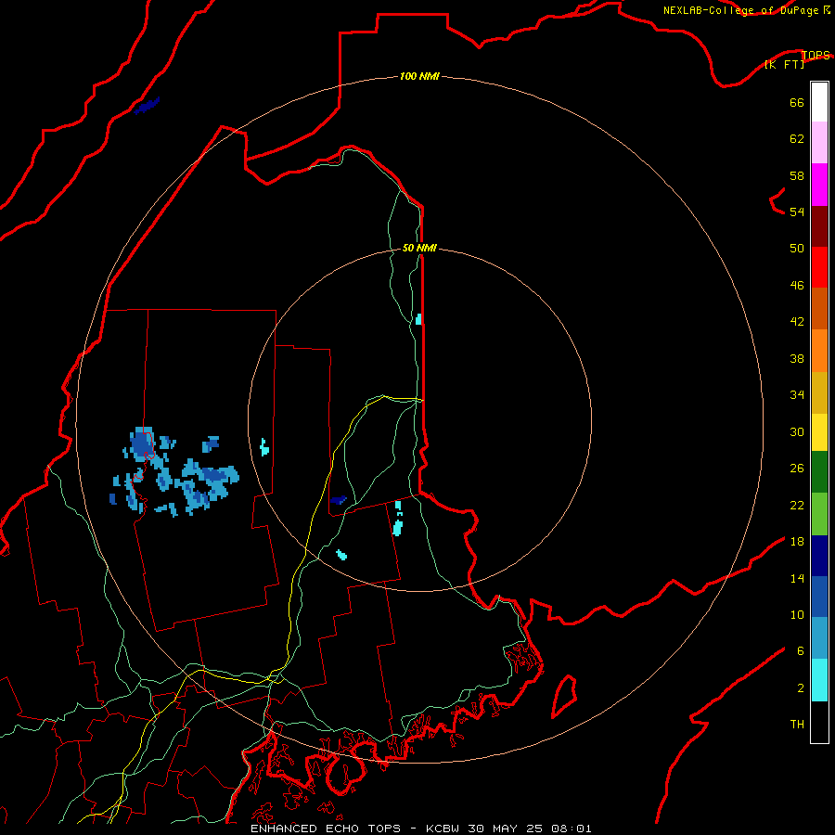Image resolution: width=835 pixels, height=835 pixels.
Task: Click the legend value 62
Action: (x=797, y=138)
